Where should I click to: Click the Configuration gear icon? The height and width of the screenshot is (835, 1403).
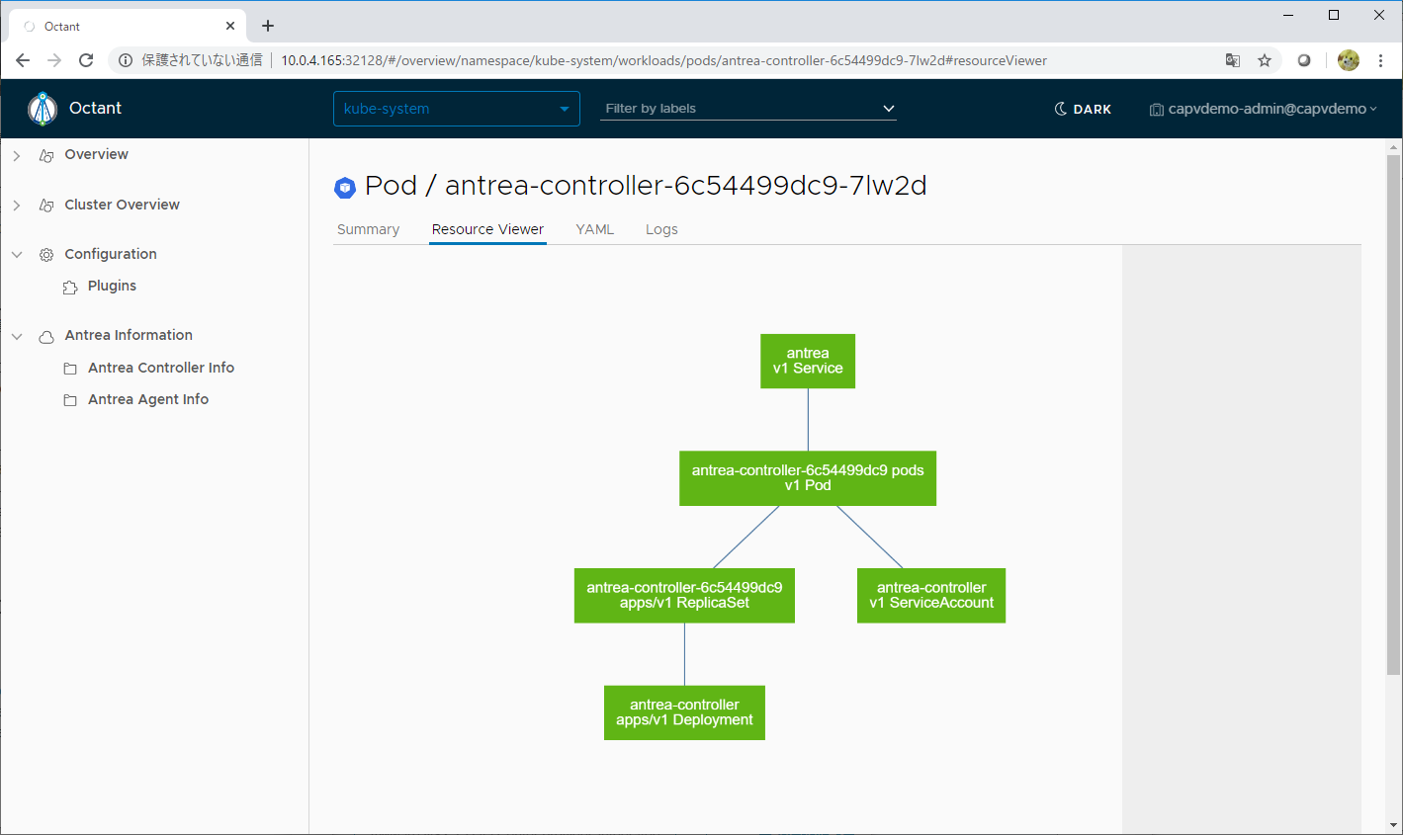[46, 255]
